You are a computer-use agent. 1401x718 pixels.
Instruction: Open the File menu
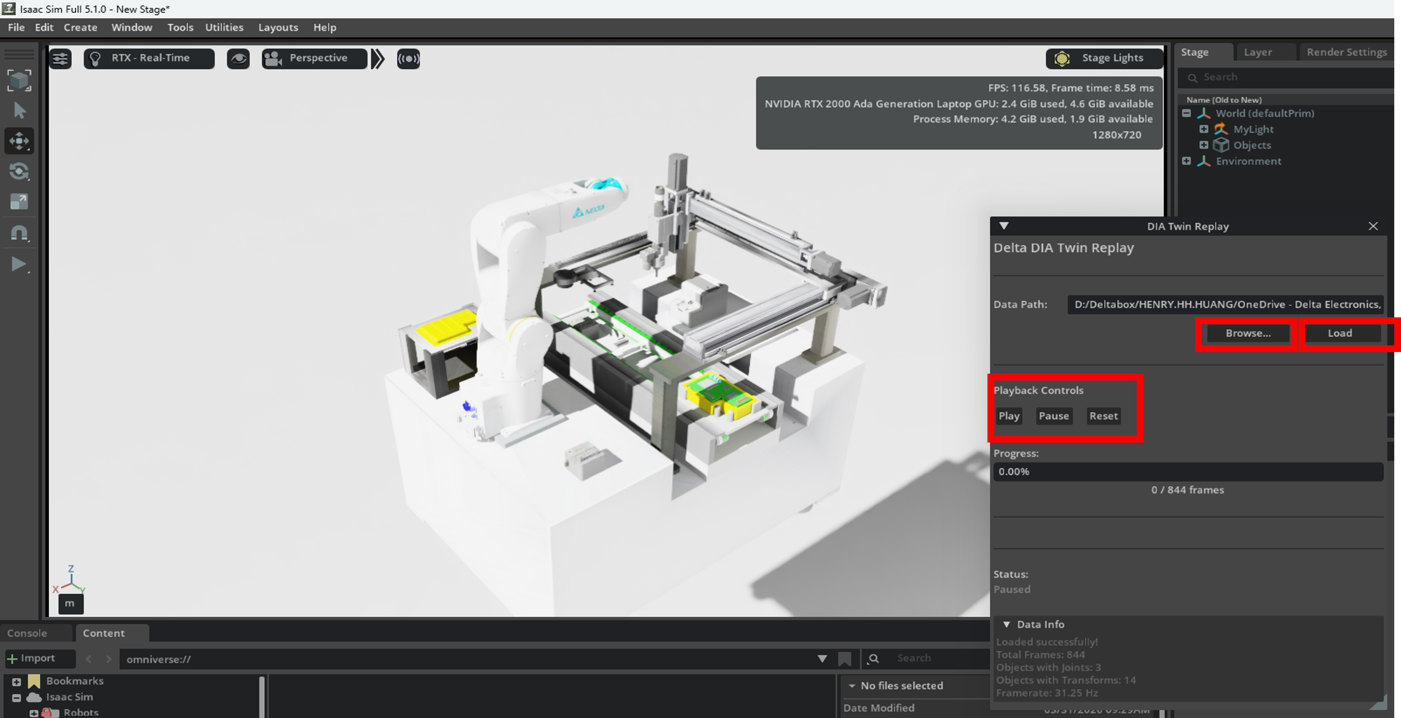point(16,27)
